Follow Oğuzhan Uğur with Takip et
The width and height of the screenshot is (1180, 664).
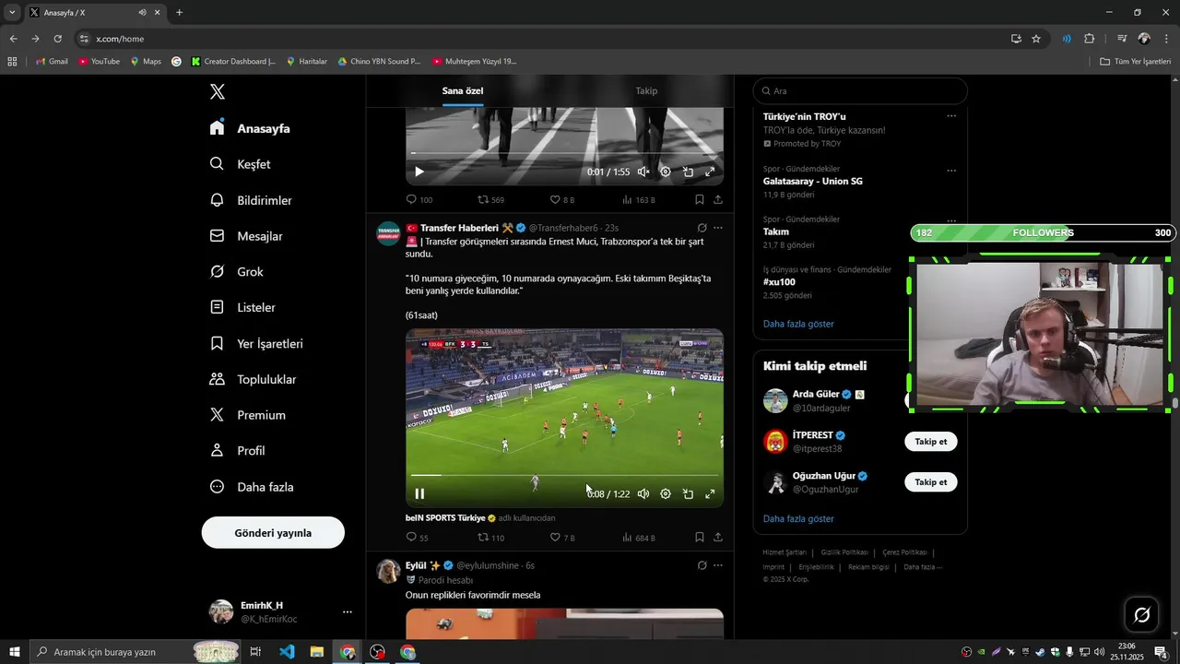click(930, 482)
